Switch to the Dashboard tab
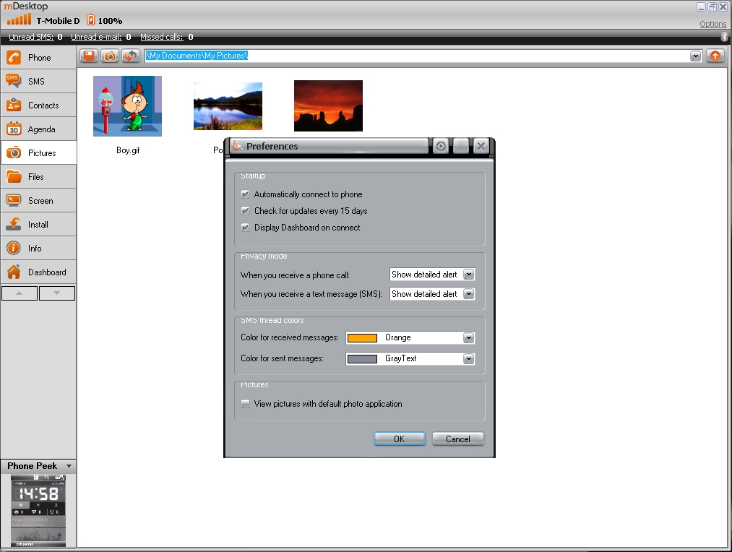 pos(38,272)
